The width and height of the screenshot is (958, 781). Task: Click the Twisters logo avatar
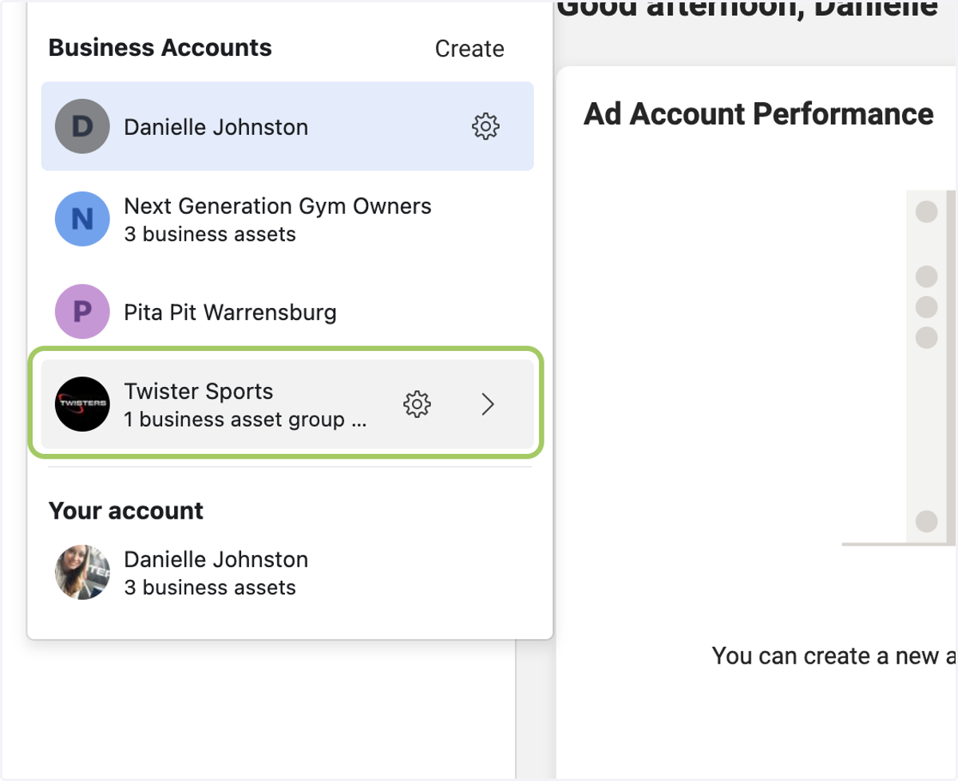pyautogui.click(x=82, y=404)
